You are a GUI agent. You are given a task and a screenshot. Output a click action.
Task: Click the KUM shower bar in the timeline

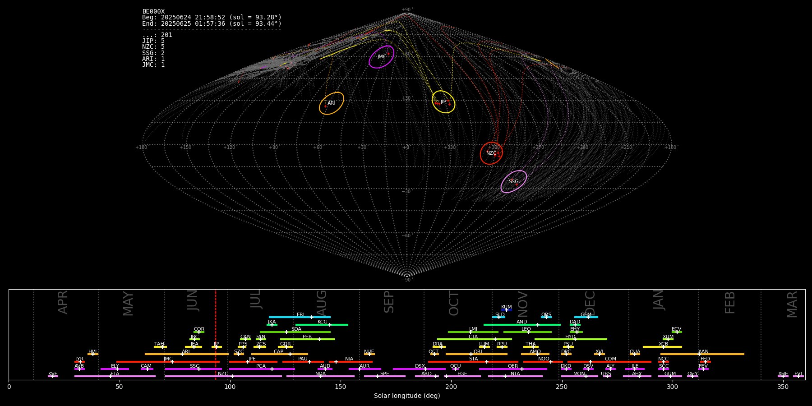point(507,310)
